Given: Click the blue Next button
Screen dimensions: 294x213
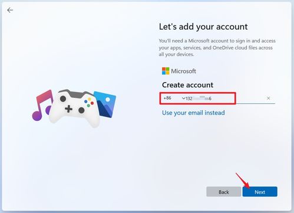Looking at the screenshot, I should [260, 192].
